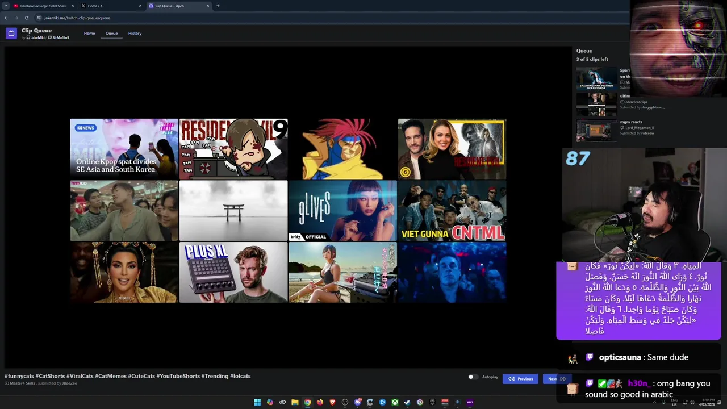The image size is (727, 409).
Task: Close the Rainbow Six Siege tab
Action: pyautogui.click(x=73, y=6)
